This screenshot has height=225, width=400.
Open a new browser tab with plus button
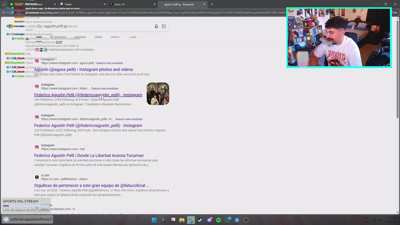click(212, 4)
